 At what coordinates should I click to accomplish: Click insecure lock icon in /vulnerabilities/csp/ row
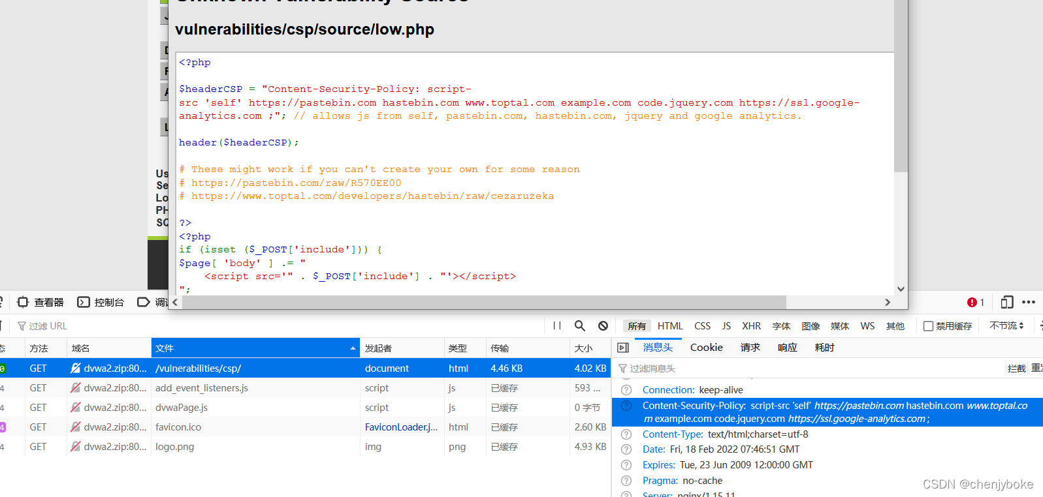click(x=76, y=368)
